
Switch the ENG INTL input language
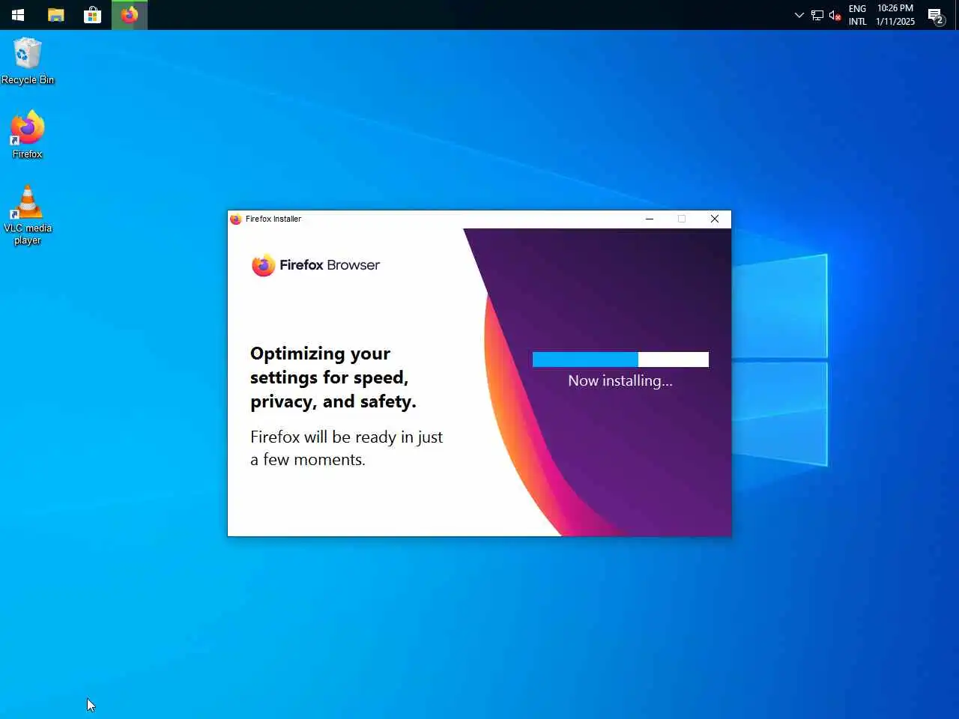tap(858, 15)
